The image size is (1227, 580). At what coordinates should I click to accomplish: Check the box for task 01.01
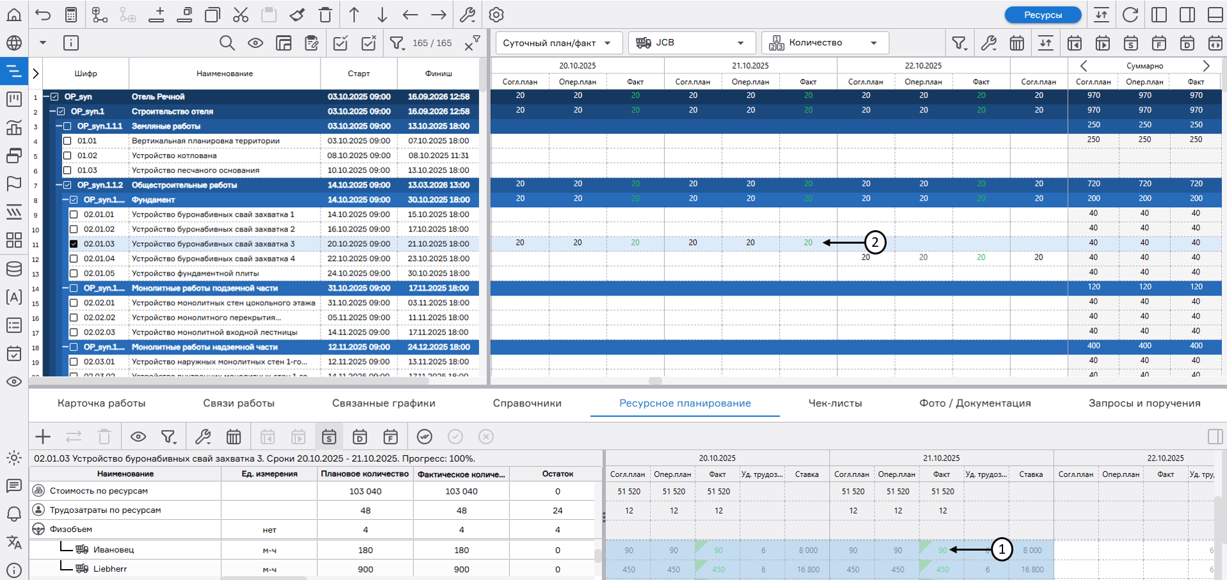coord(67,141)
